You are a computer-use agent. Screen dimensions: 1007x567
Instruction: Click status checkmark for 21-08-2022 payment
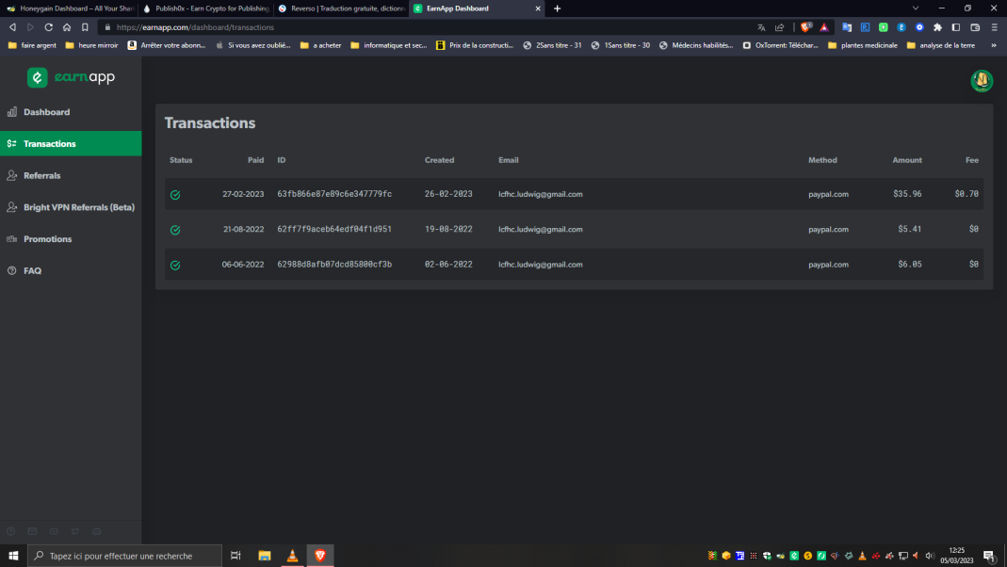tap(175, 230)
